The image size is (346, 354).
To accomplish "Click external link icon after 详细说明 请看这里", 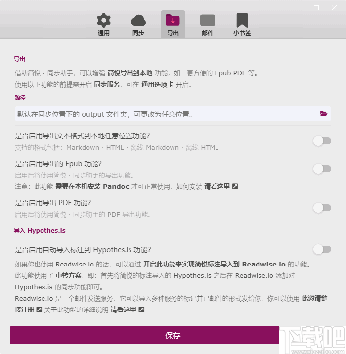I will [141, 310].
